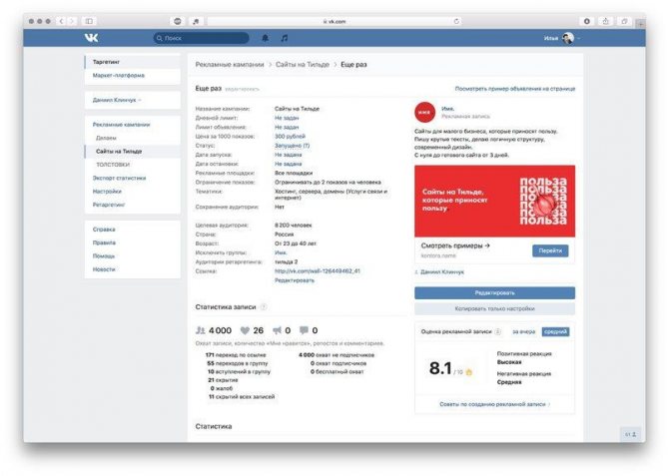Open Ретаргетинг in sidebar
669x476 pixels.
click(x=109, y=205)
